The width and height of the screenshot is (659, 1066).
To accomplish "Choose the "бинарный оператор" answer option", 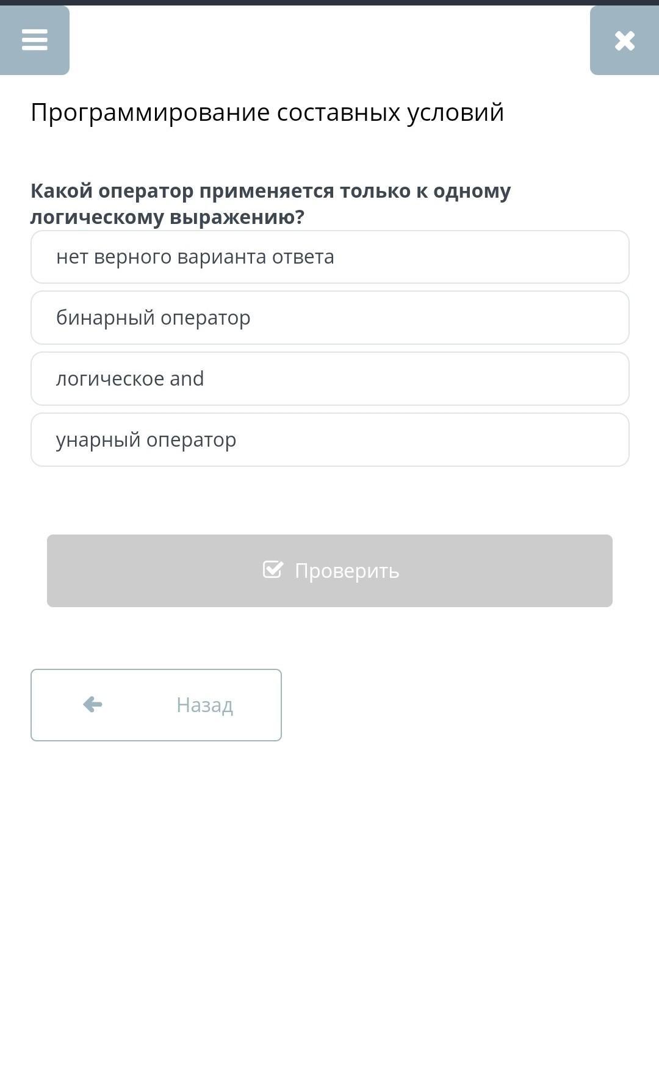I will coord(329,318).
